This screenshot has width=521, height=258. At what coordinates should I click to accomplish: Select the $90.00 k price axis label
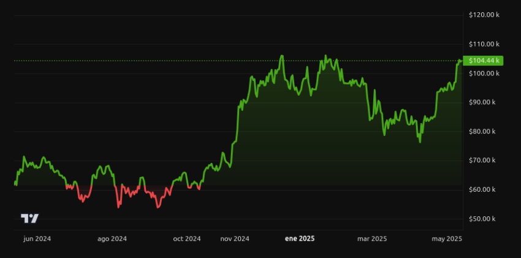pos(482,102)
